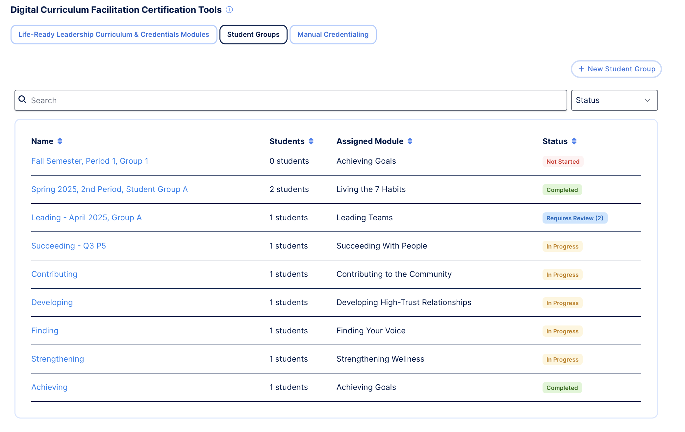This screenshot has width=685, height=432.
Task: Switch to Manual Credentialing tab
Action: (333, 35)
